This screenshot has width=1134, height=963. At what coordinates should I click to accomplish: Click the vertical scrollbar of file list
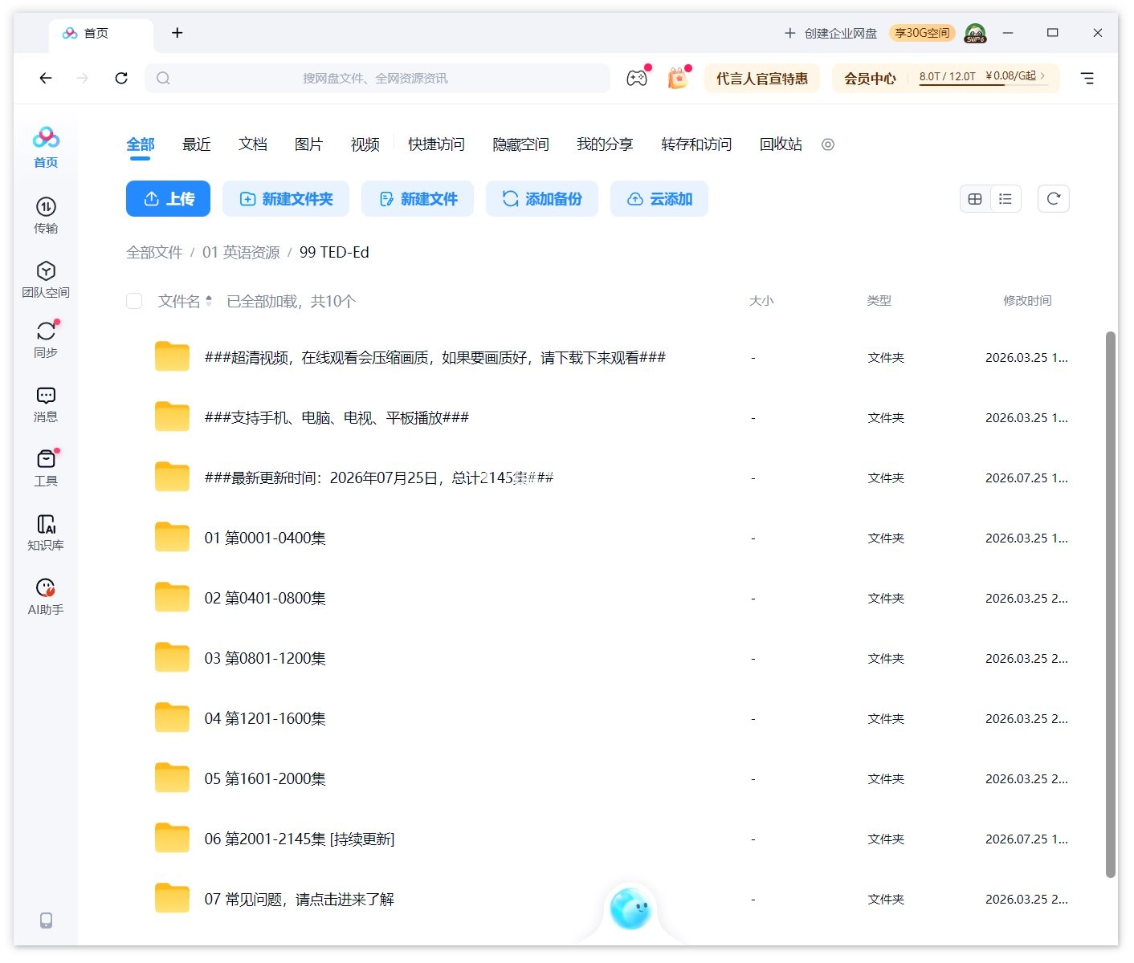[x=1111, y=603]
